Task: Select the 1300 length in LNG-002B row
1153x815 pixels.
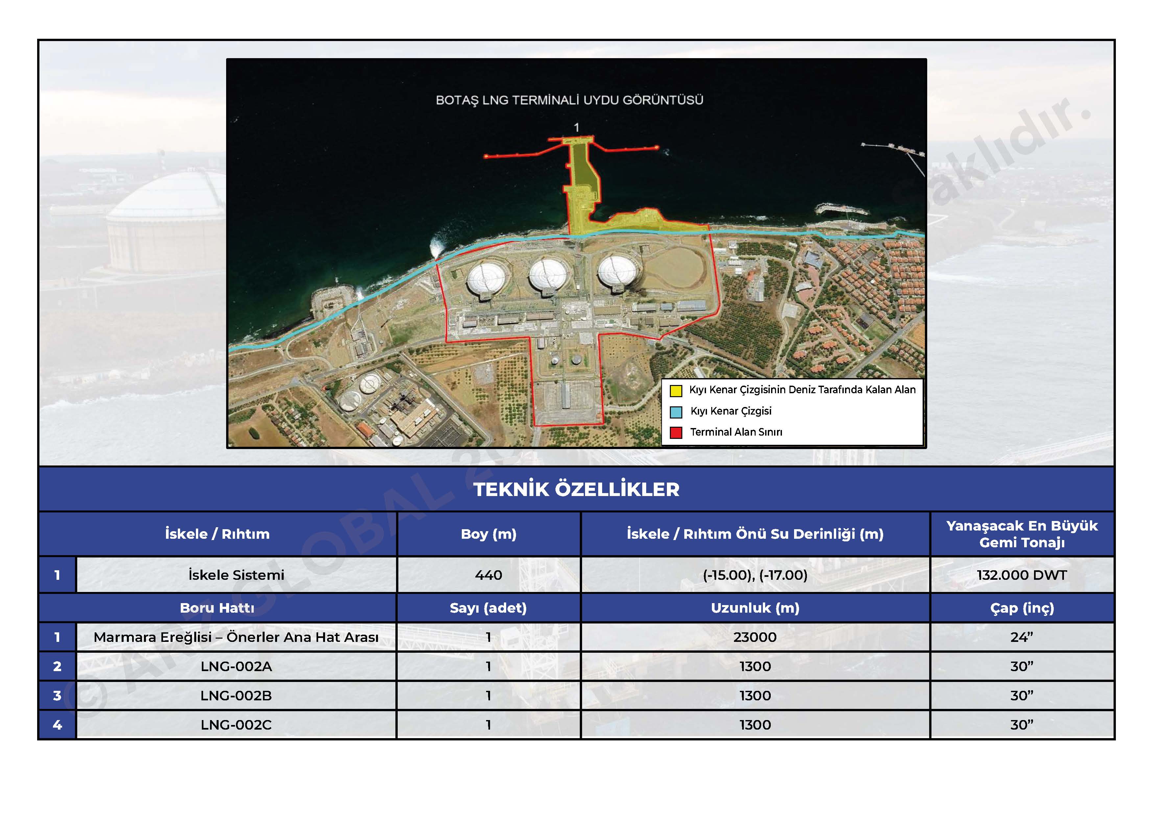Action: coord(755,695)
